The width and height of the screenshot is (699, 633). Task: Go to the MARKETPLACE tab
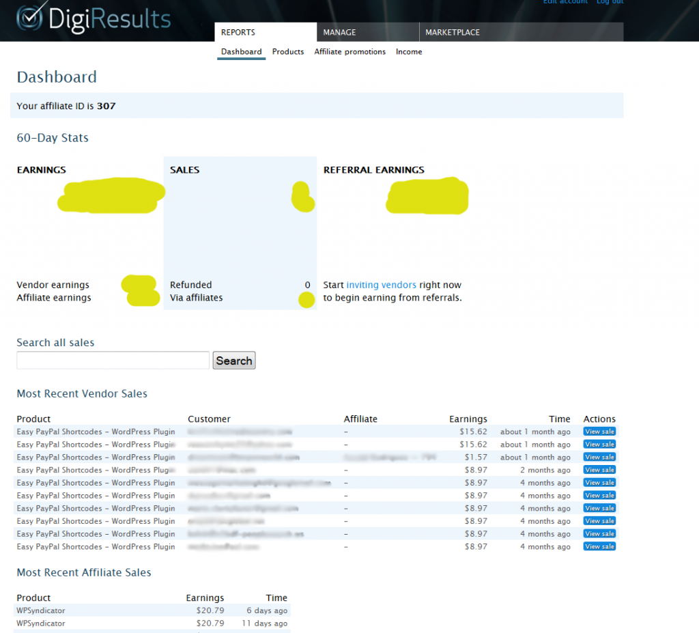(521, 32)
